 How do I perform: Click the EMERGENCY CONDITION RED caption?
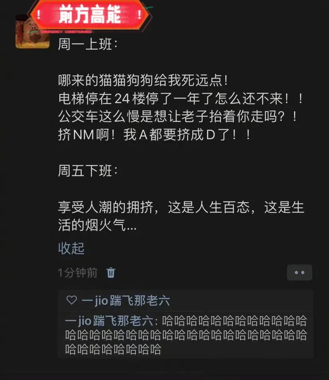[x=66, y=32]
